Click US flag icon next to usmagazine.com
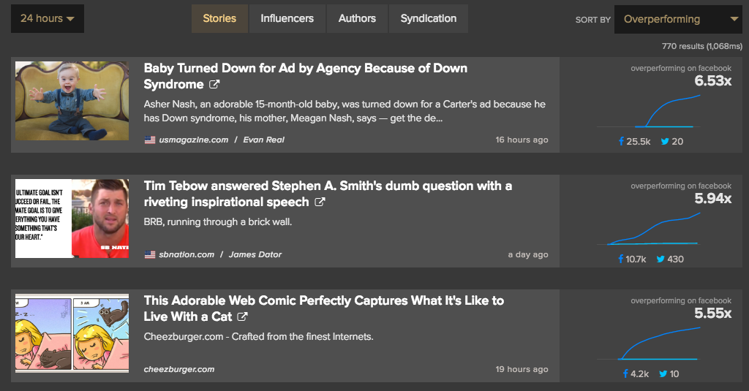This screenshot has width=749, height=391. (150, 140)
